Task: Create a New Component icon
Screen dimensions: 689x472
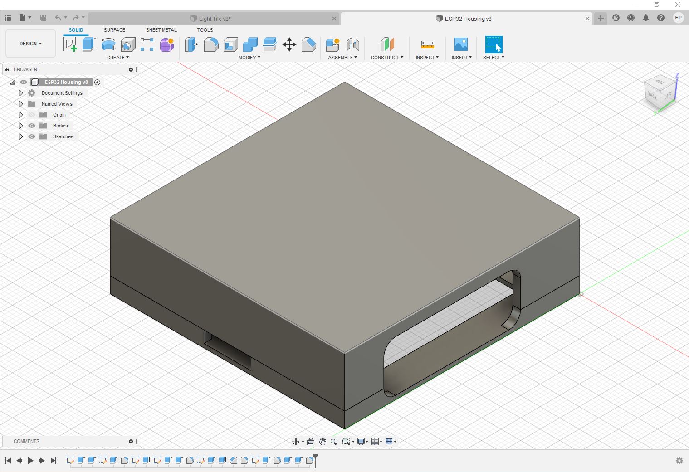Action: 333,44
